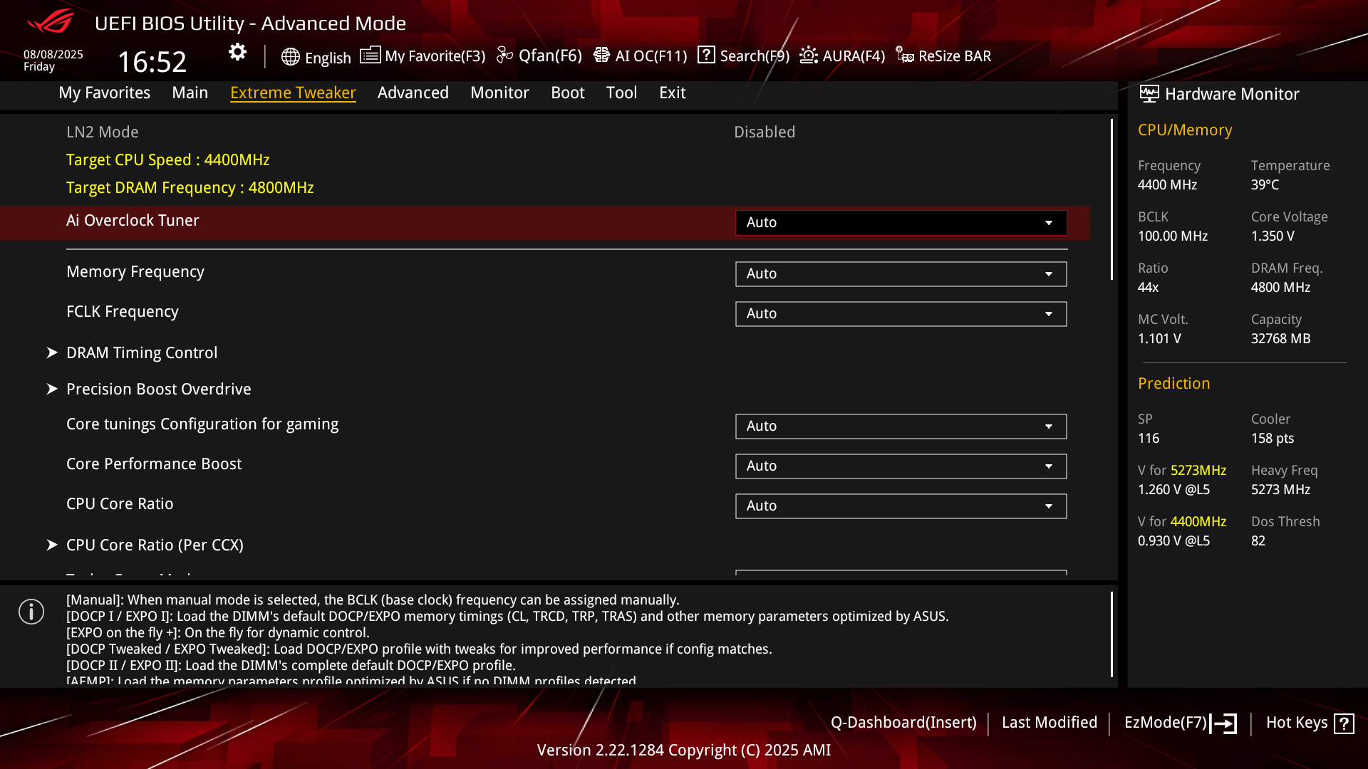Open the My Favorite(F3) list icon

370,55
